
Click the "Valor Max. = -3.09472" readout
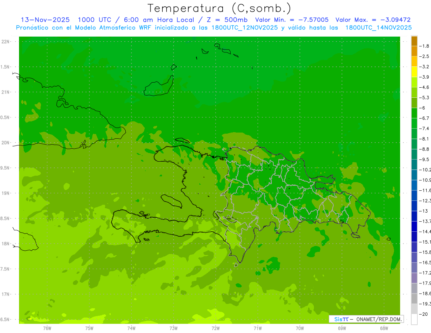click(373, 20)
